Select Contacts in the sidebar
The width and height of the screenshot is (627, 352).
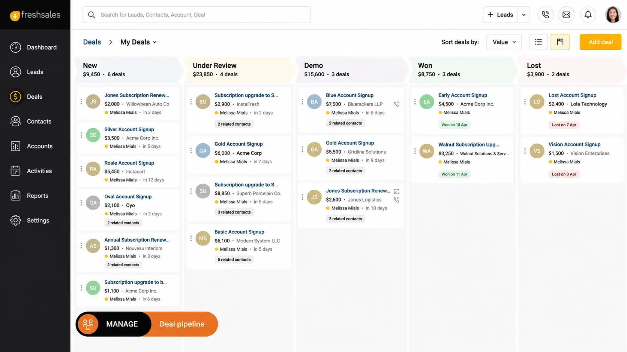(x=39, y=121)
